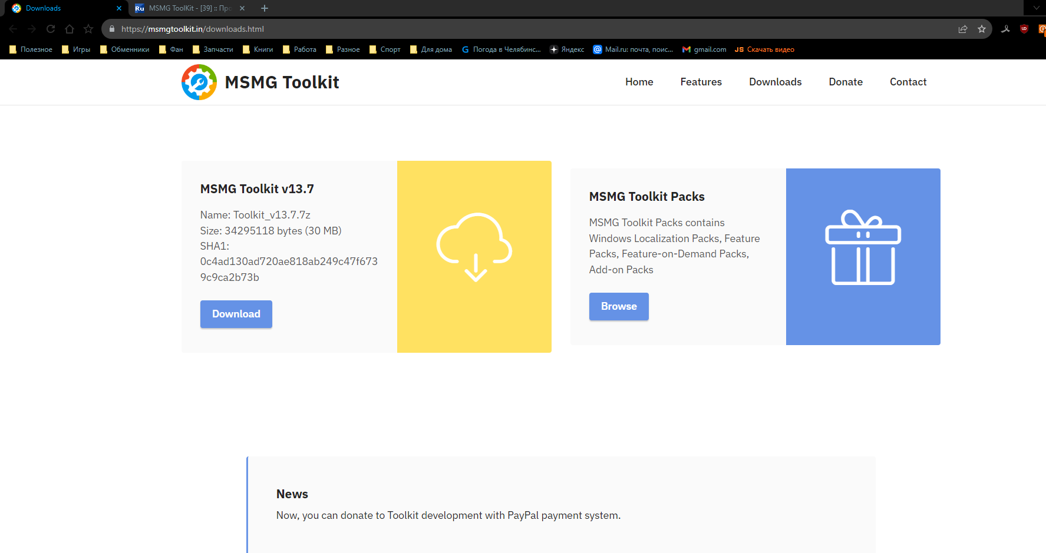
Task: Click the reload page icon
Action: (x=51, y=29)
